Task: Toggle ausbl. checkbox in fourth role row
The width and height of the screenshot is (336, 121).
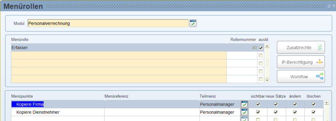Action: coord(261,71)
